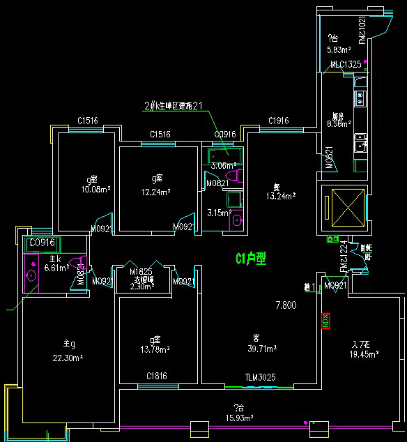
Task: Select the door swing labeled M0921 near 10.08m² room
Action: pos(103,223)
